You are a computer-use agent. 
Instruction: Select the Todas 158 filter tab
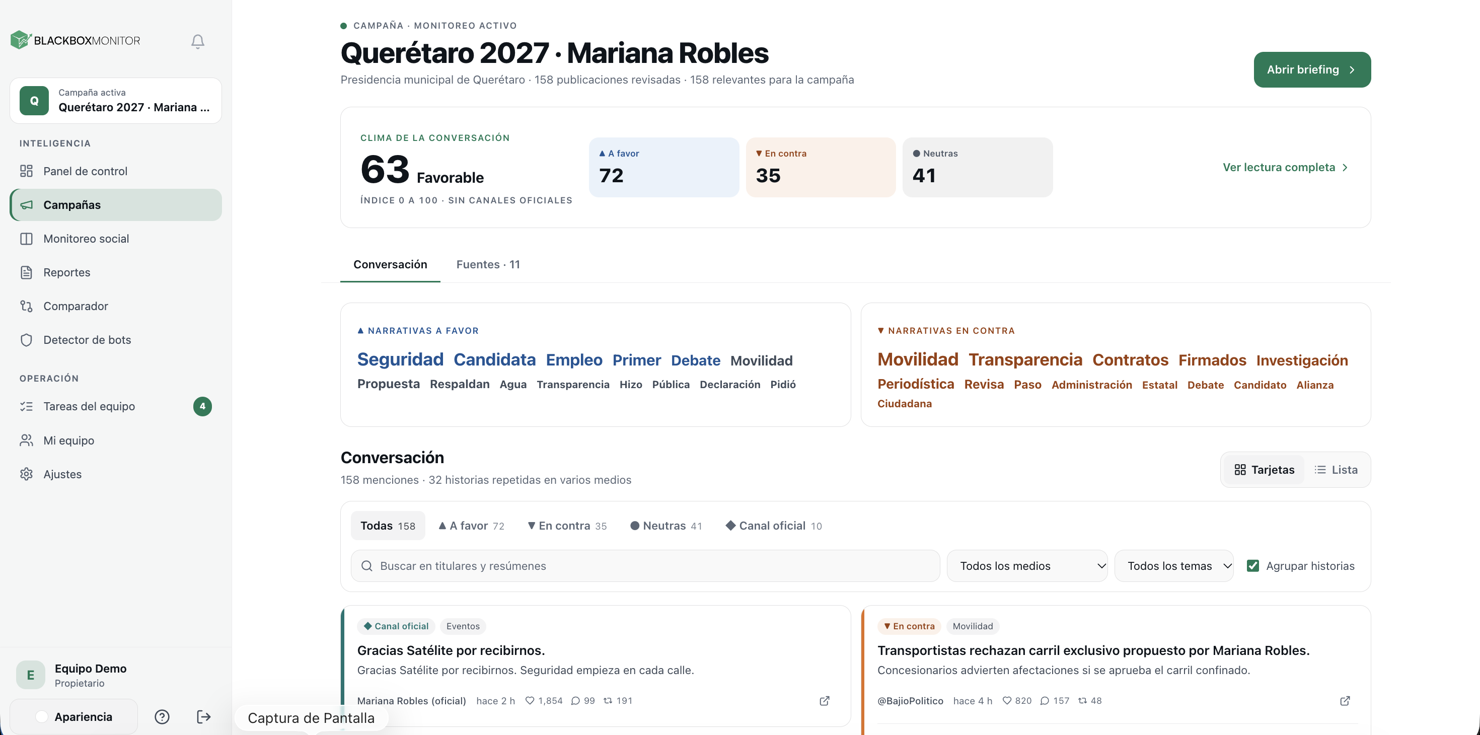pos(388,525)
